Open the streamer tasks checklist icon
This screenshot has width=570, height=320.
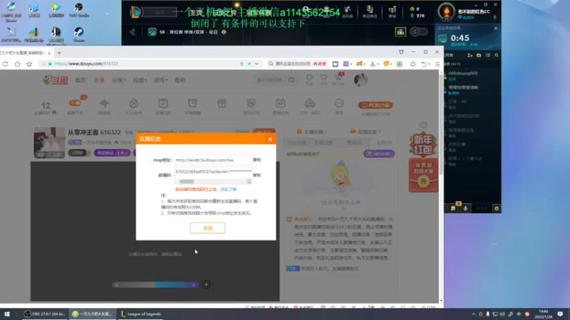(x=163, y=103)
